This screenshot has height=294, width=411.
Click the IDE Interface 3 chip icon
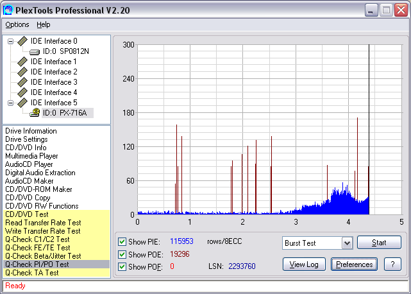click(22, 82)
